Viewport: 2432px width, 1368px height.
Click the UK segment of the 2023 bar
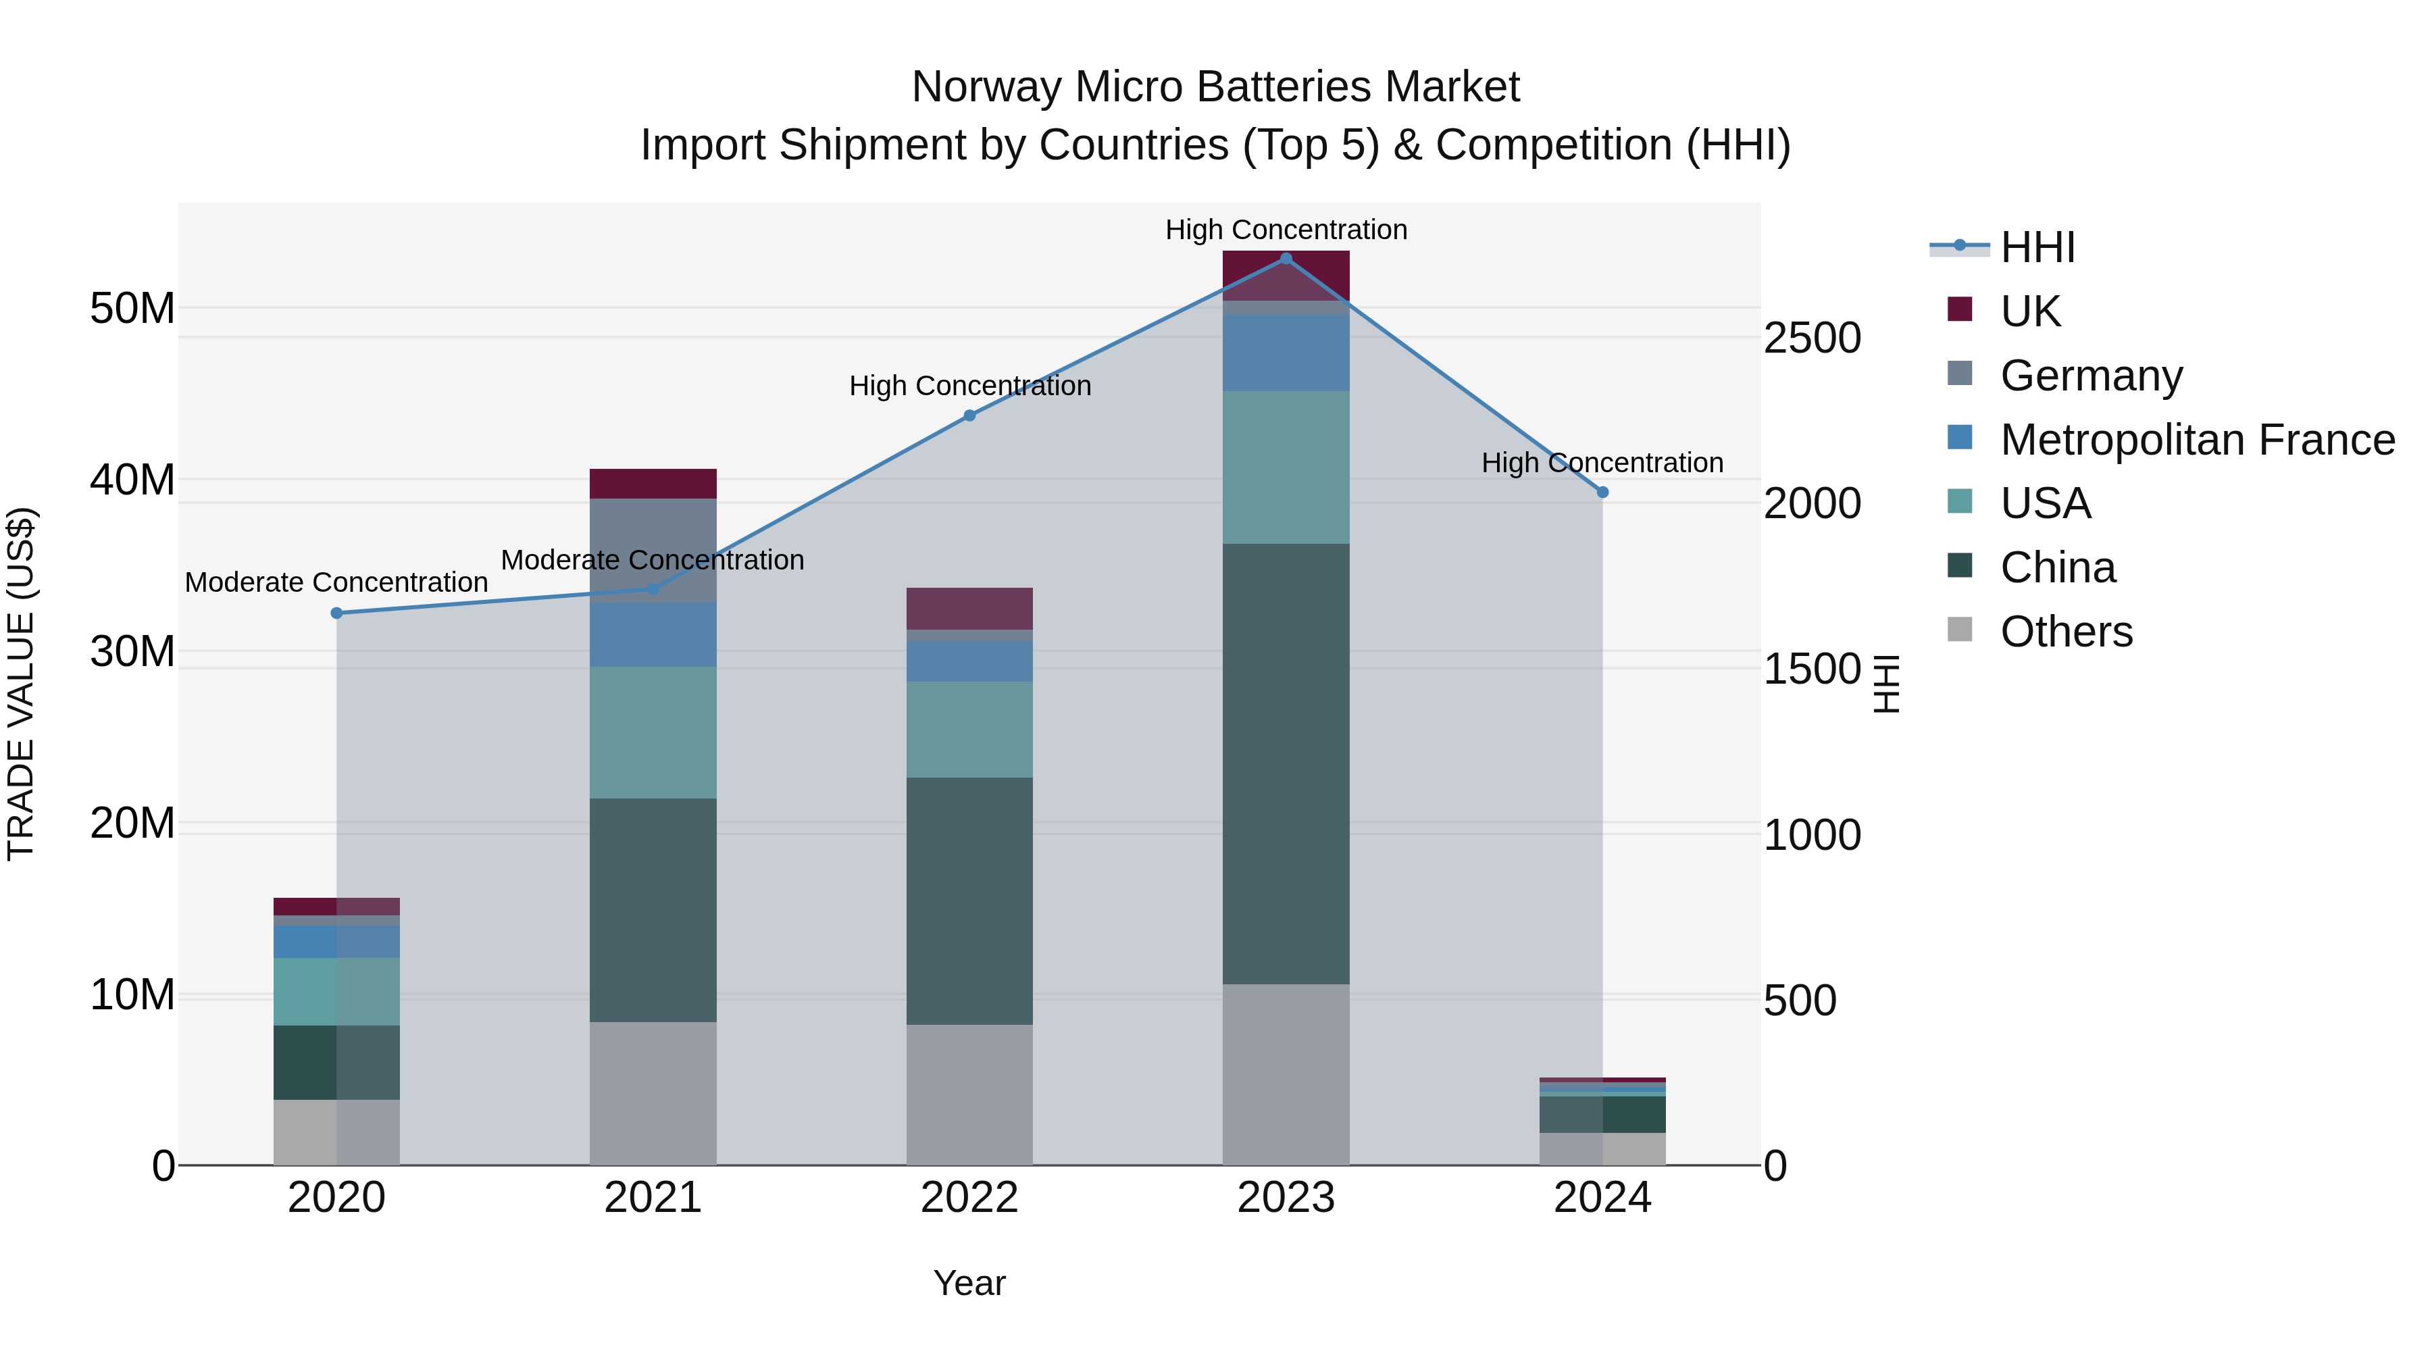(1286, 276)
